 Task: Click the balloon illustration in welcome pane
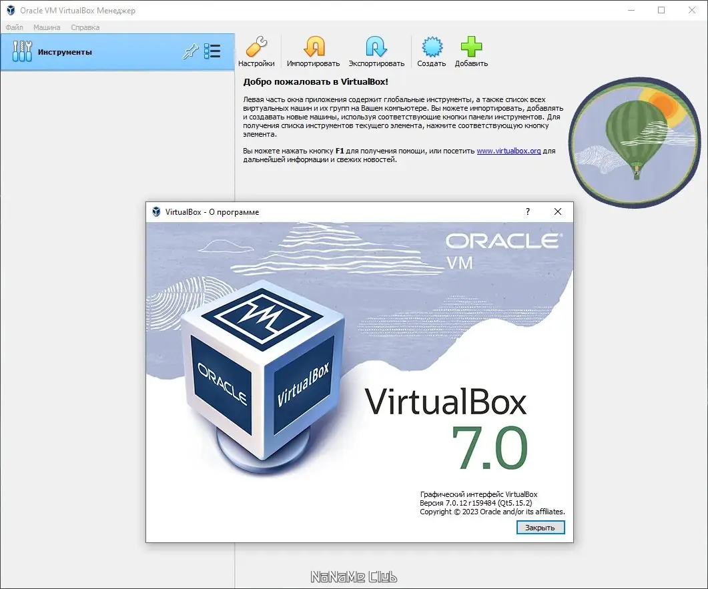(x=635, y=142)
